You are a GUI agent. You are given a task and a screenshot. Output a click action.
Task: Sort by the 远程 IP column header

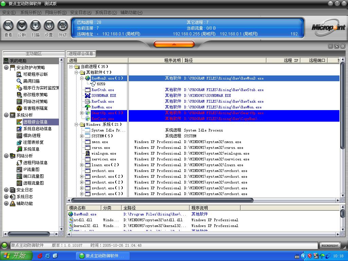283,60
